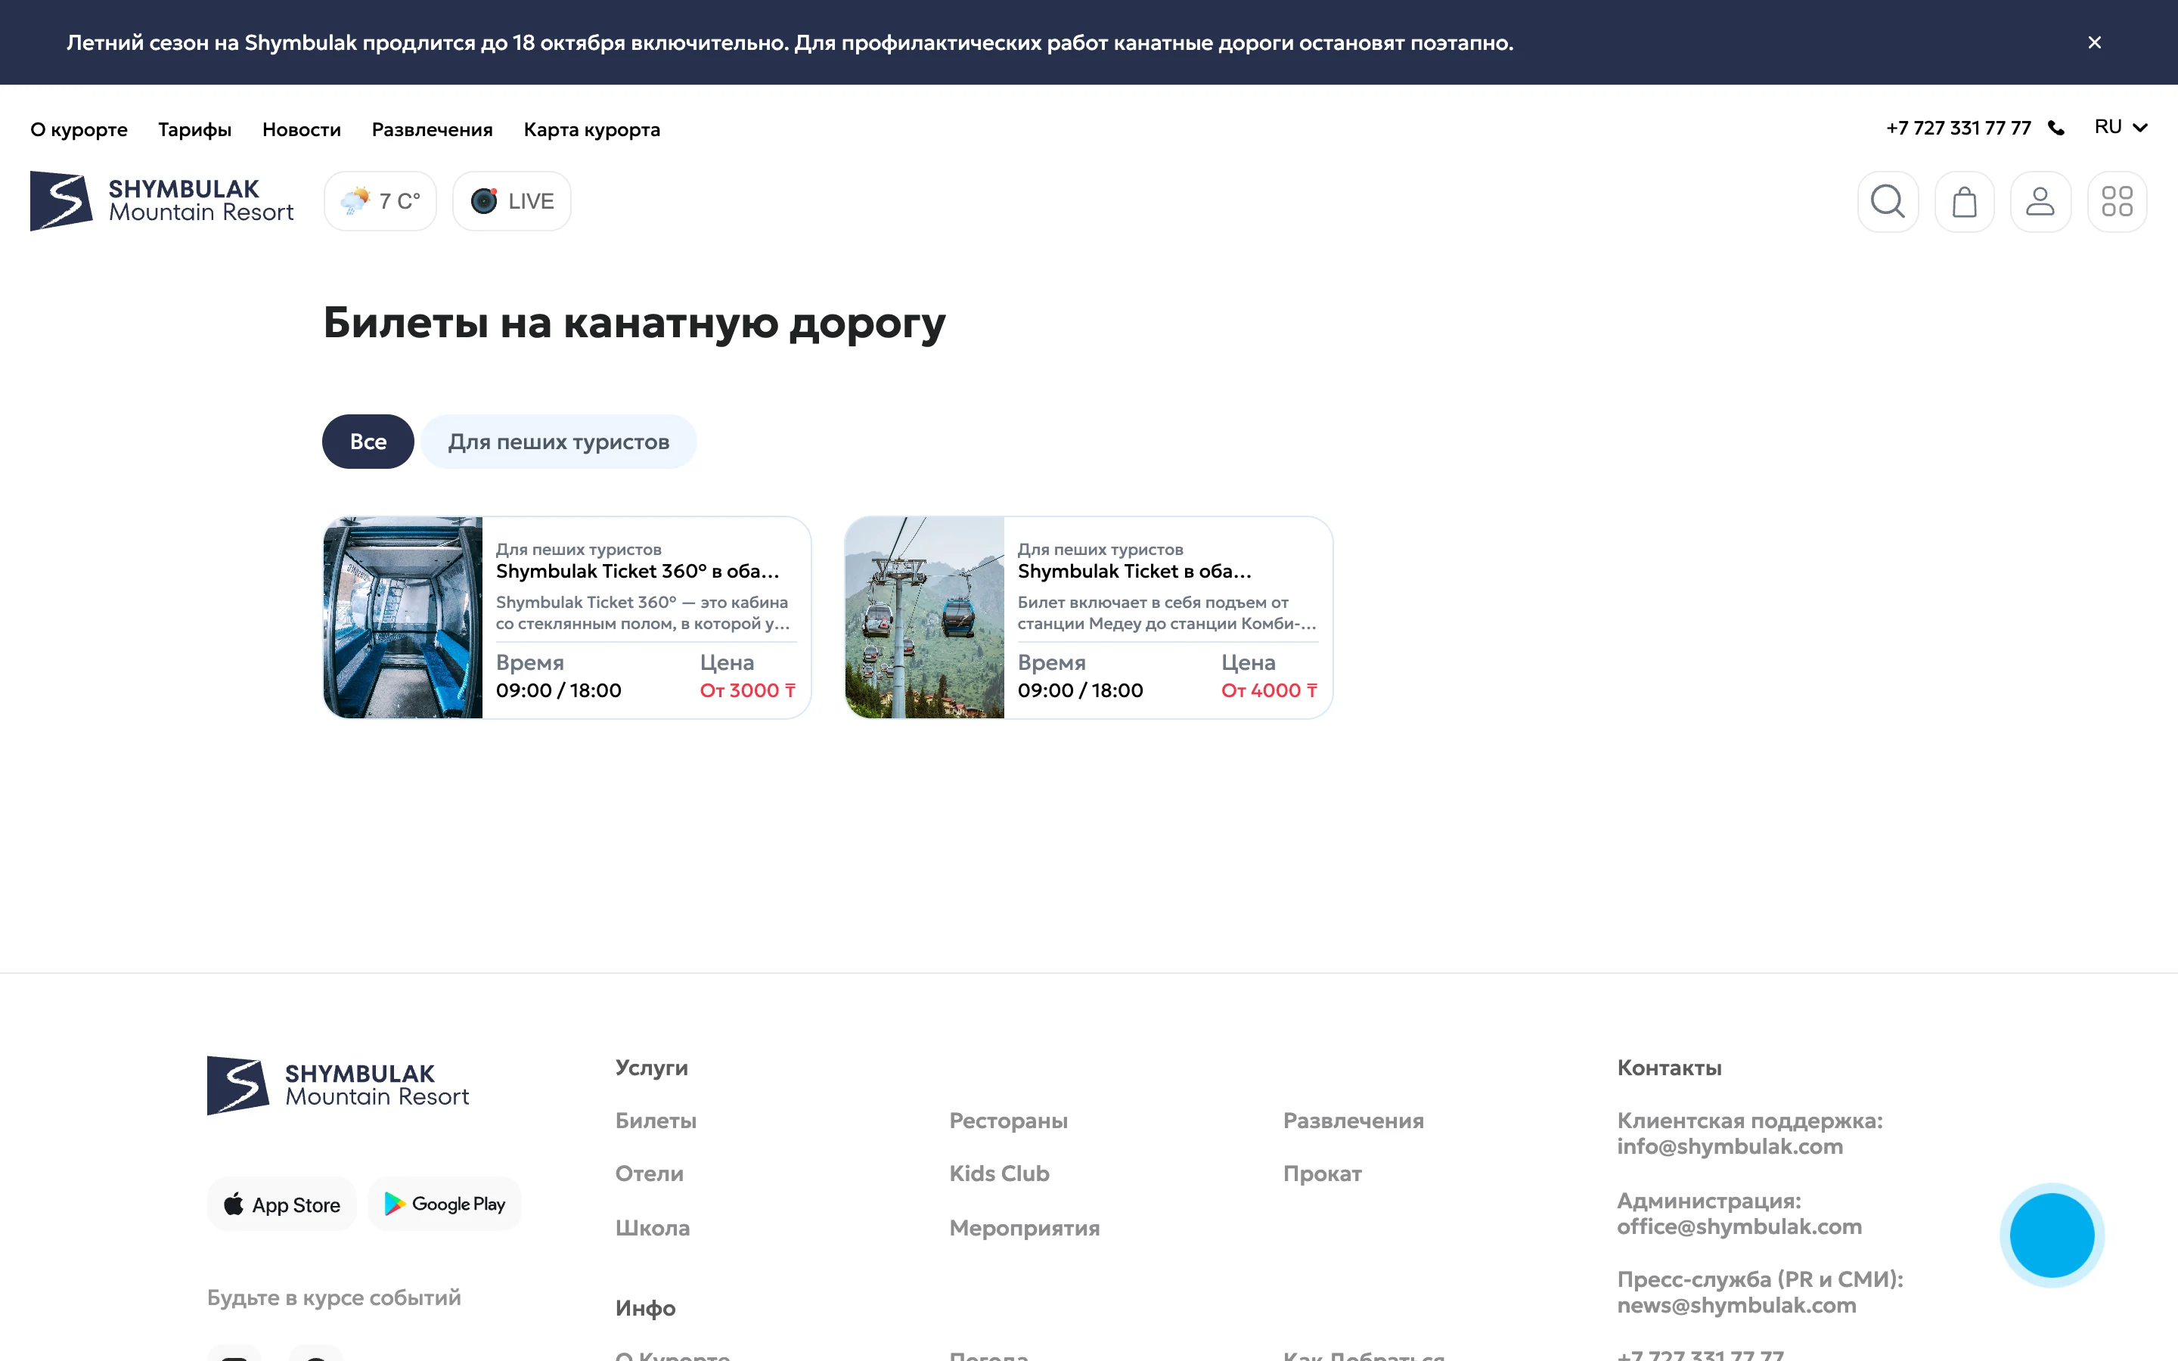
Task: Open the Развлечения top menu item
Action: coord(432,129)
